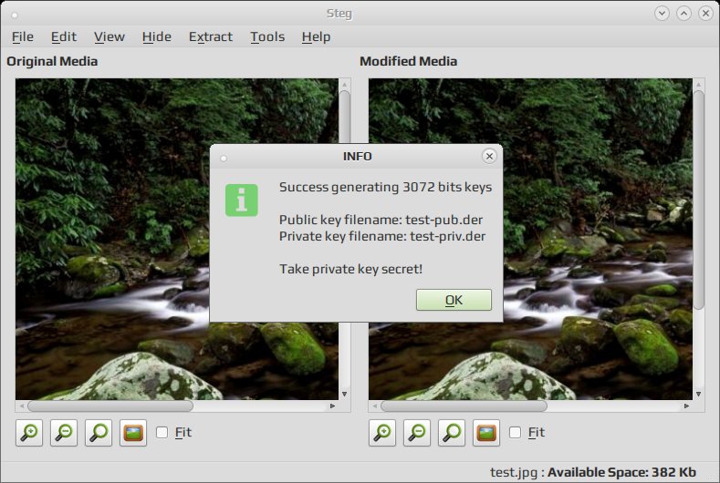Zoom in on Original Media panel
The width and height of the screenshot is (720, 483).
(x=29, y=433)
